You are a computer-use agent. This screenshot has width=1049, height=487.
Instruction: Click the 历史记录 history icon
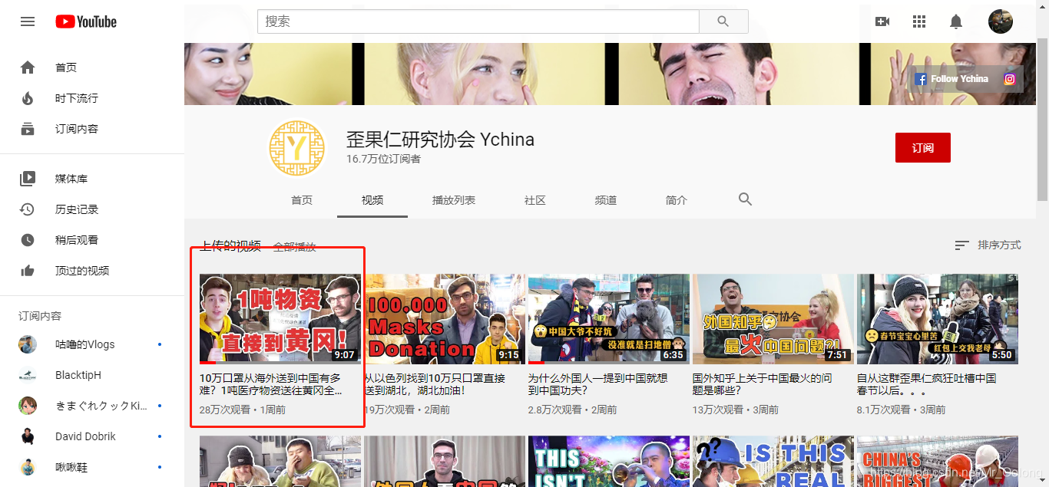click(x=28, y=209)
